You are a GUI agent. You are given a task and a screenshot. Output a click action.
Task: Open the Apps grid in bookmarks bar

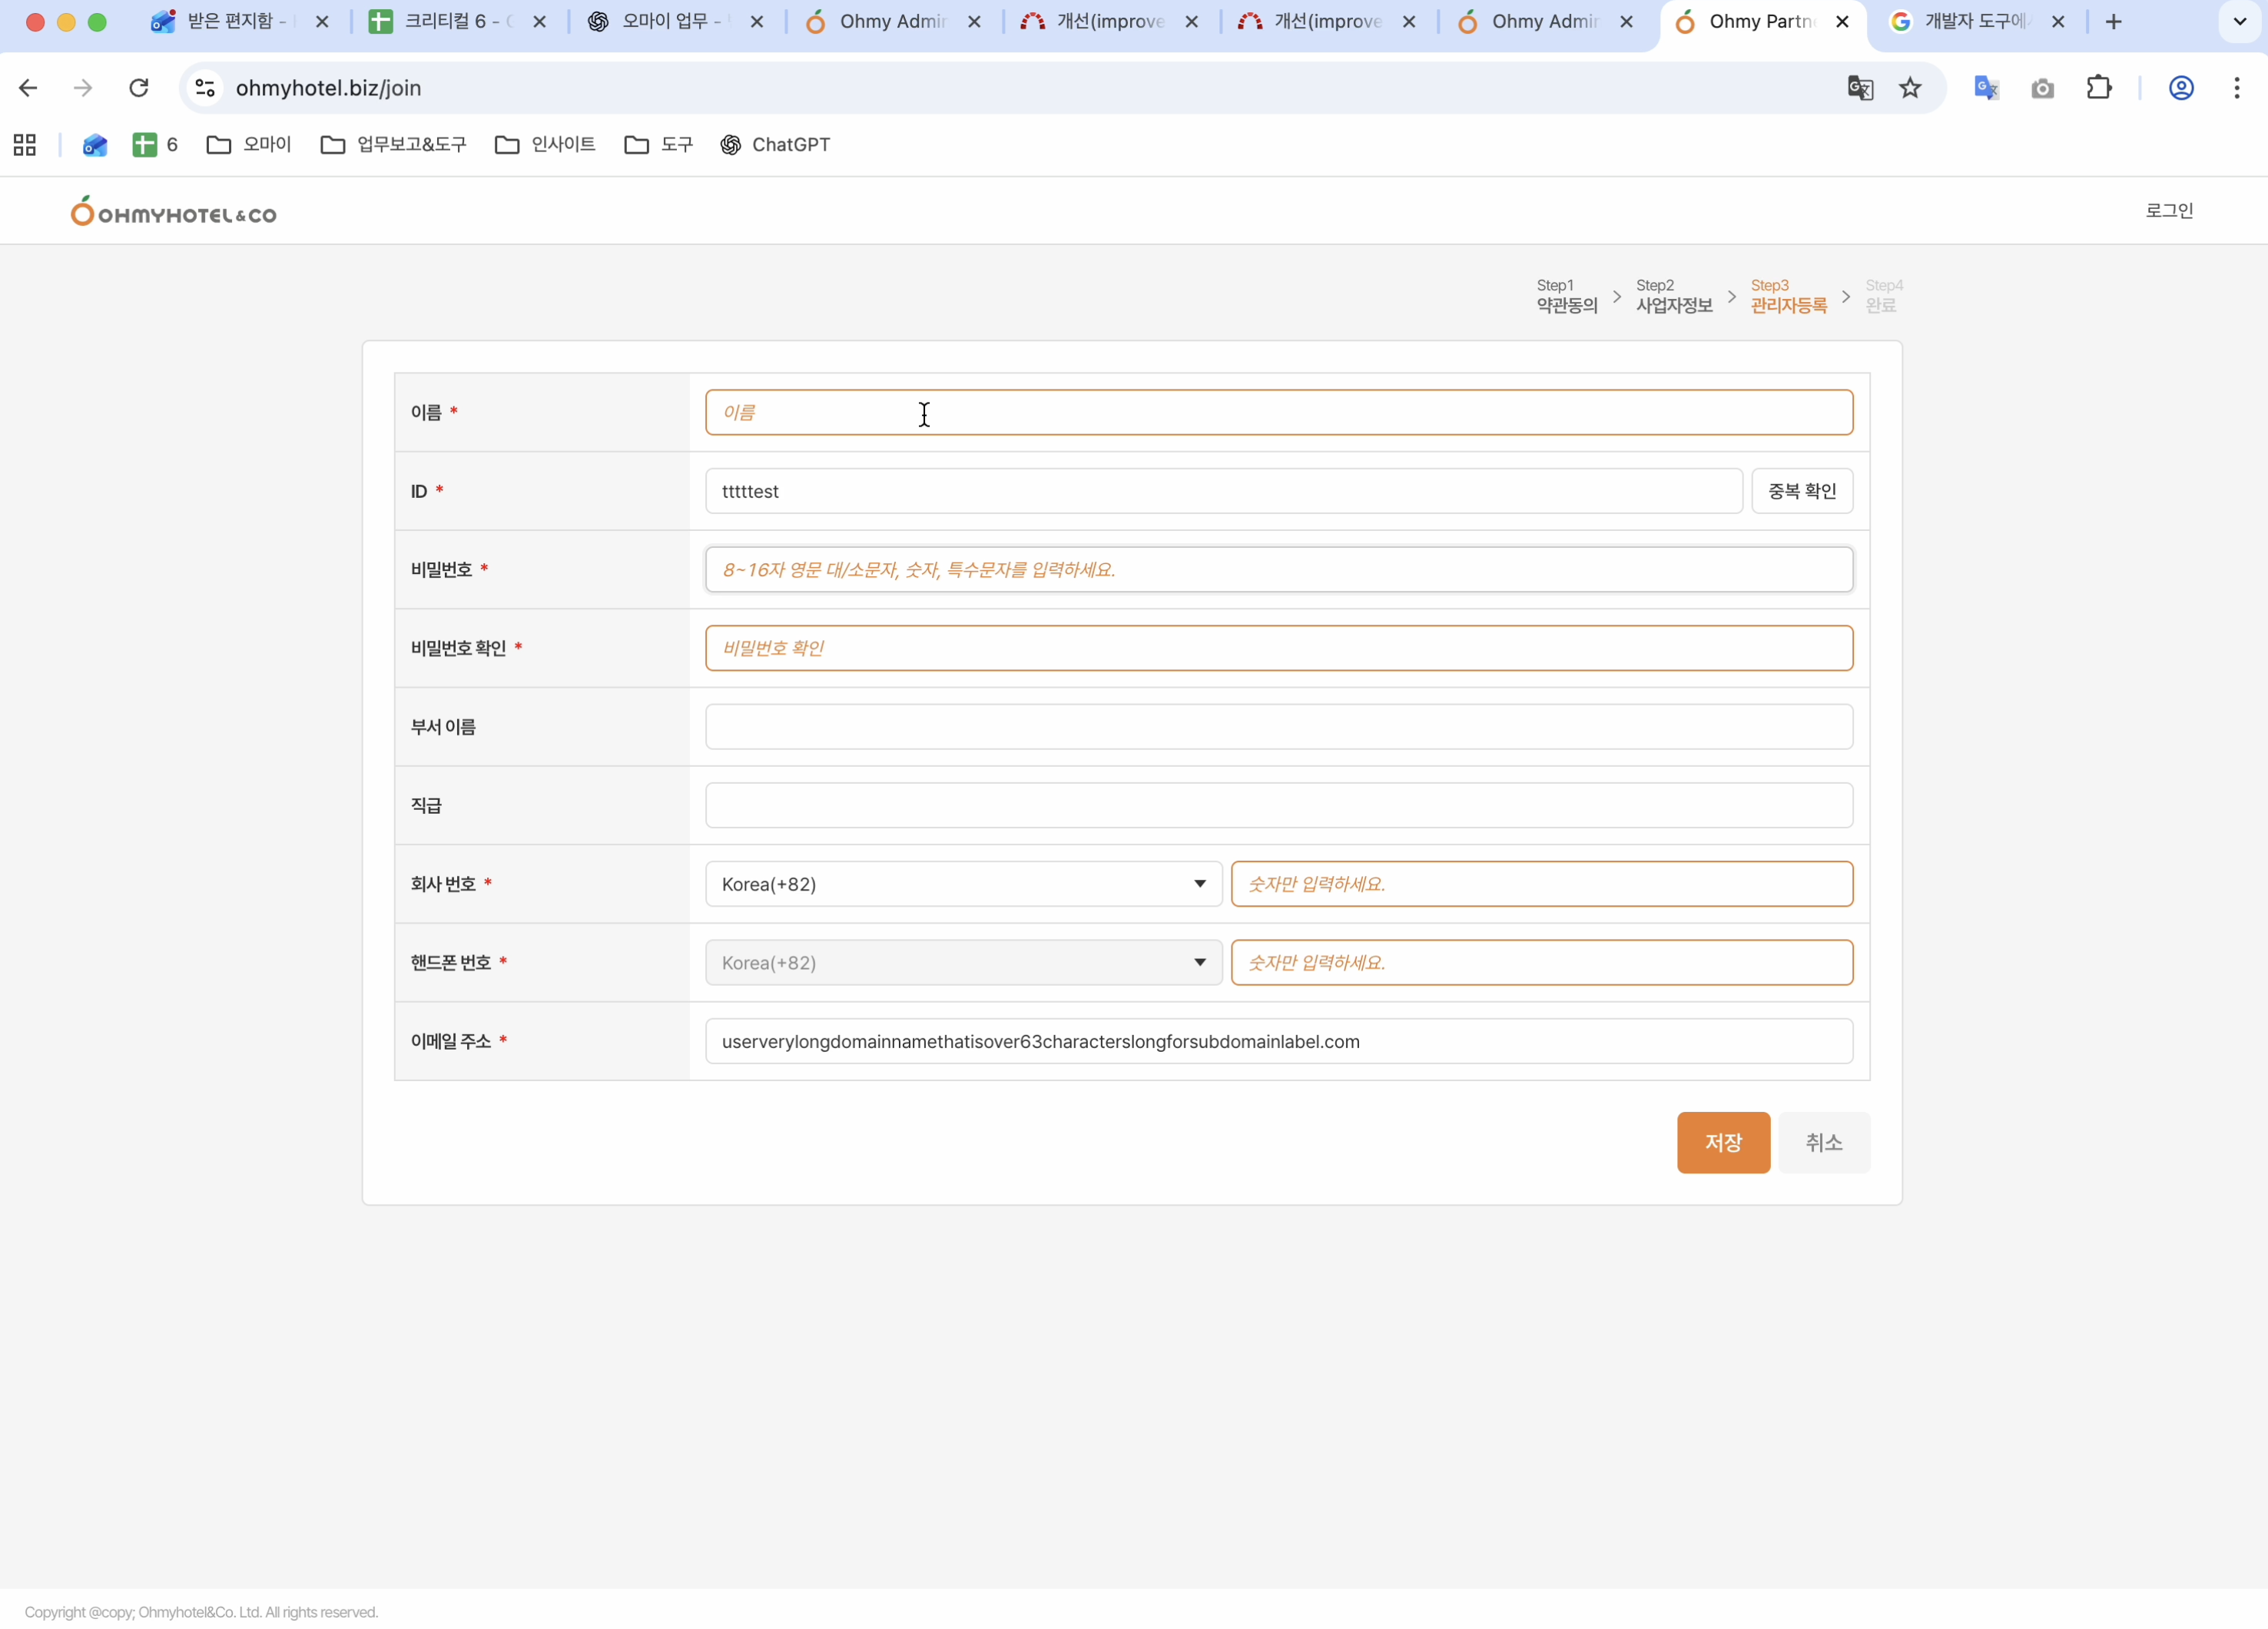25,145
